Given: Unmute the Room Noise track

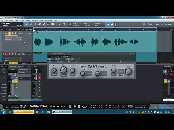Looking at the screenshot, I should [6, 54].
